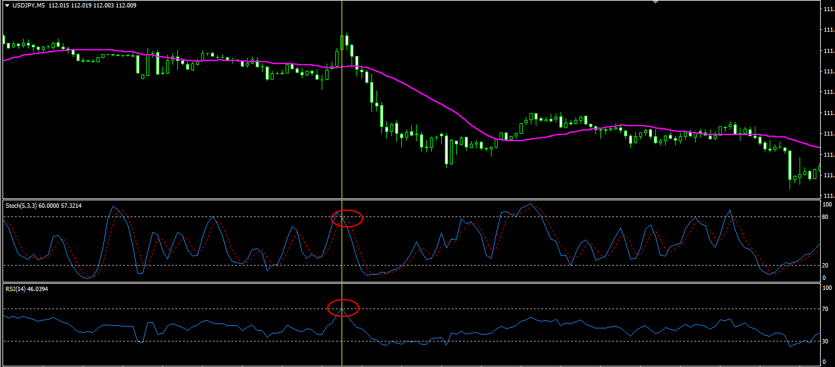Select the red ellipse in the RSI window
Viewport: 835px width, 367px height.
pyautogui.click(x=343, y=307)
